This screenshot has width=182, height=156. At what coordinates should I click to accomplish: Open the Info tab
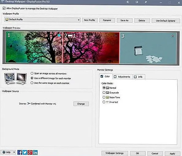point(139,77)
